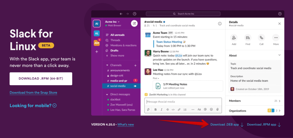Open the Acme Inc workspace dropdown

[x=112, y=22]
